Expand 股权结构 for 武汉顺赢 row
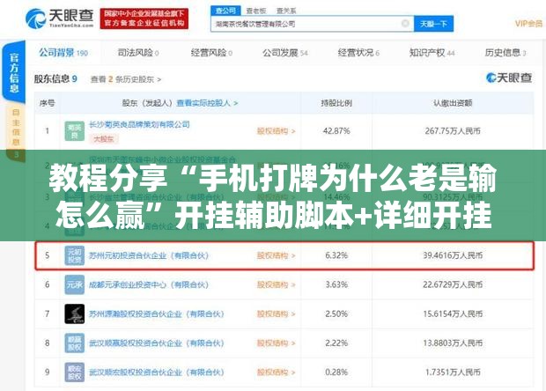 [x=277, y=343]
